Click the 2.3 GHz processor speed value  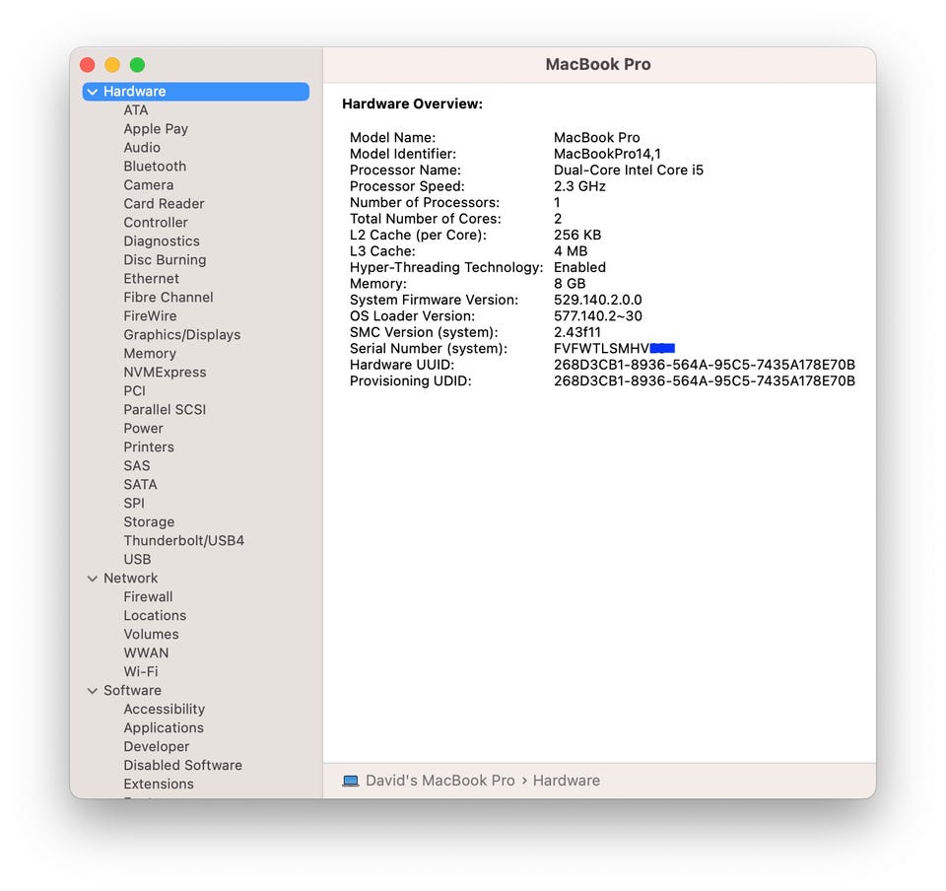[x=579, y=186]
